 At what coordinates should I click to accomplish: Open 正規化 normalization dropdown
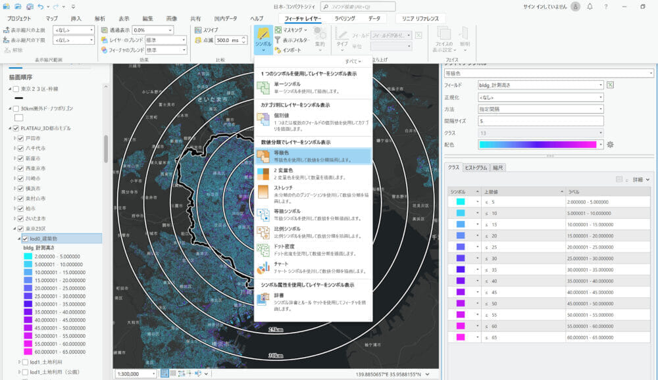coord(540,97)
